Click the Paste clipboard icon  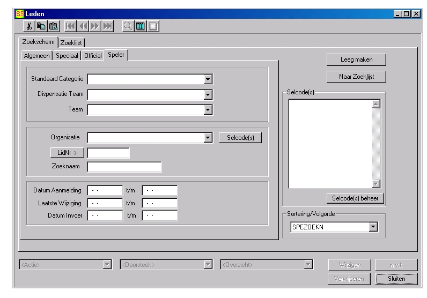[53, 25]
